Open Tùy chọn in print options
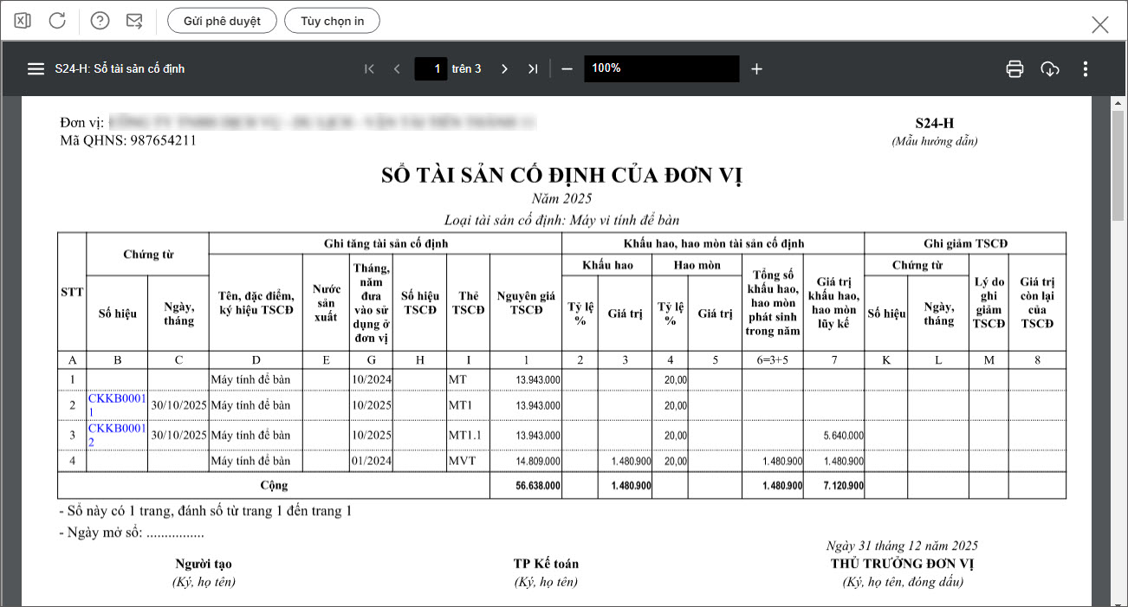The width and height of the screenshot is (1128, 607). pyautogui.click(x=332, y=21)
